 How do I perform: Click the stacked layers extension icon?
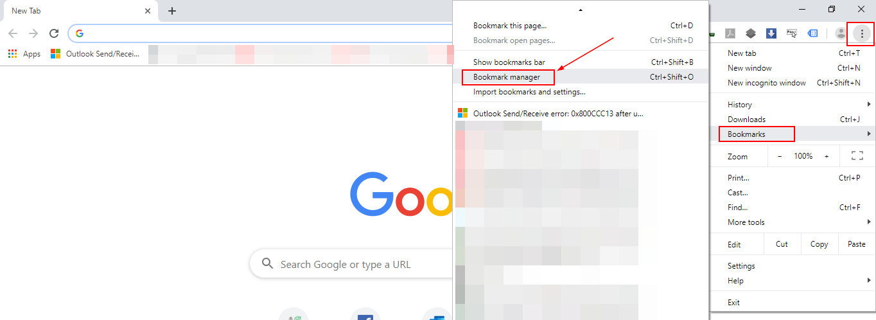point(751,33)
